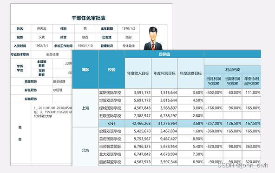275x173 pixels.
Task: Click the 年度收入目标 column header
Action: [x=138, y=73]
